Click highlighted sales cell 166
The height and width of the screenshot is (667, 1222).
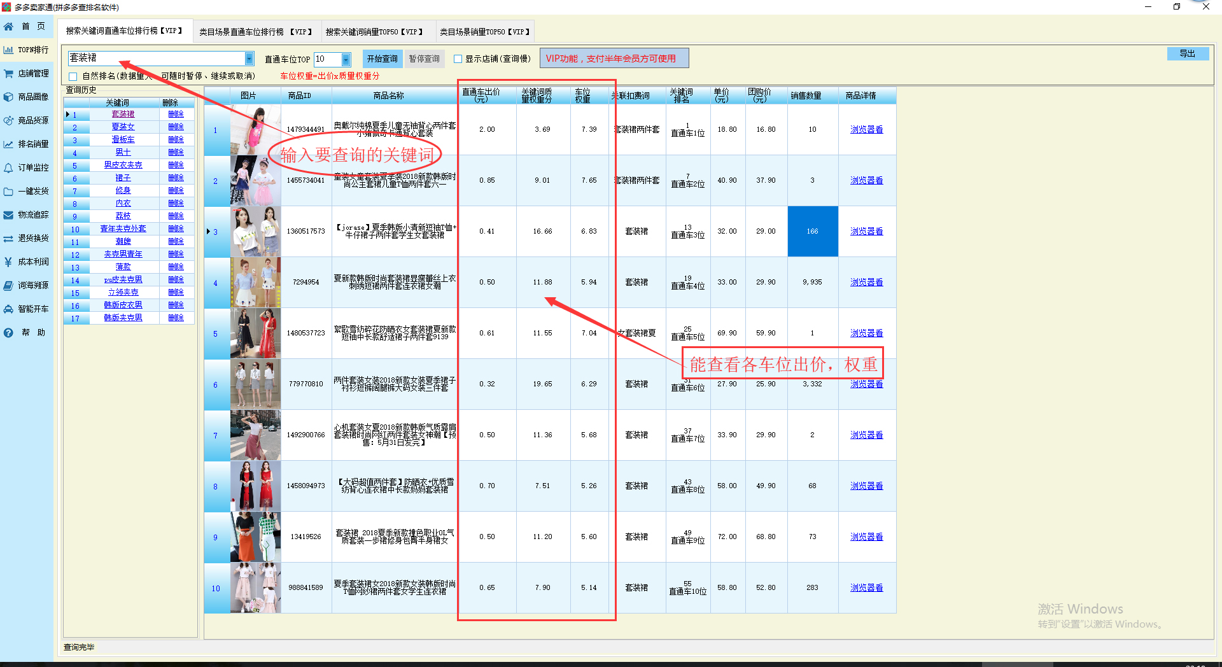point(813,232)
